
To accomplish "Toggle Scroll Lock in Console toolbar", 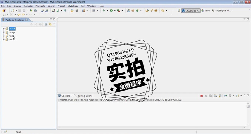I will click(220, 96).
